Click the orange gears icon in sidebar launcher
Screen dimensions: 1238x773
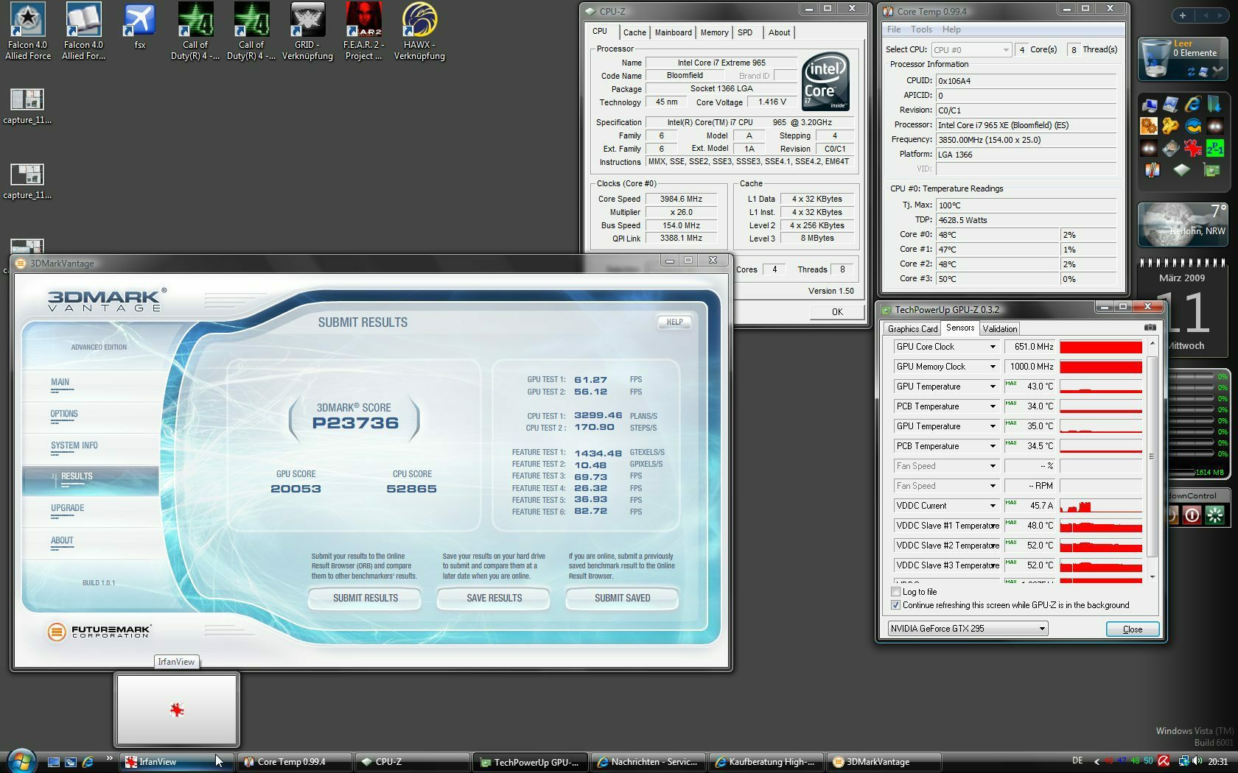click(x=1148, y=127)
